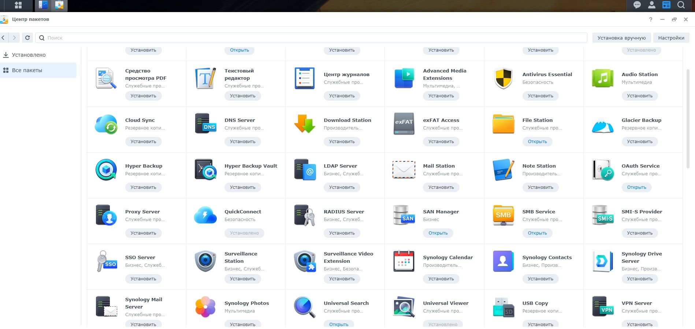Click the USB Copy icon

pyautogui.click(x=503, y=307)
